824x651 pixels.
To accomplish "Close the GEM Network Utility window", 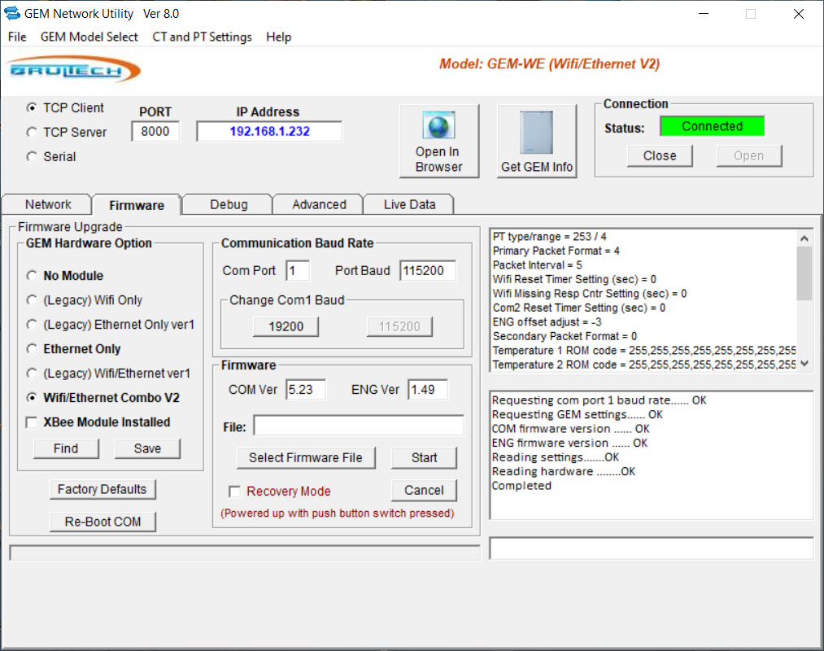I will click(x=798, y=14).
